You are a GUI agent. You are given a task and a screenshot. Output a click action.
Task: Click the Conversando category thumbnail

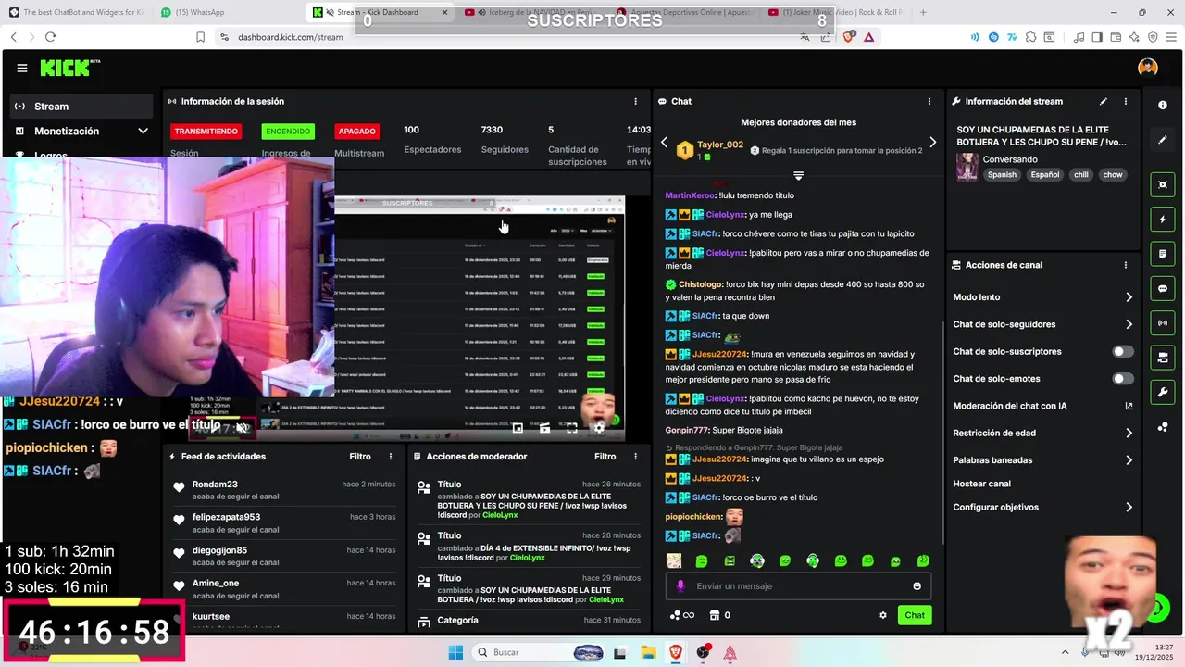967,167
